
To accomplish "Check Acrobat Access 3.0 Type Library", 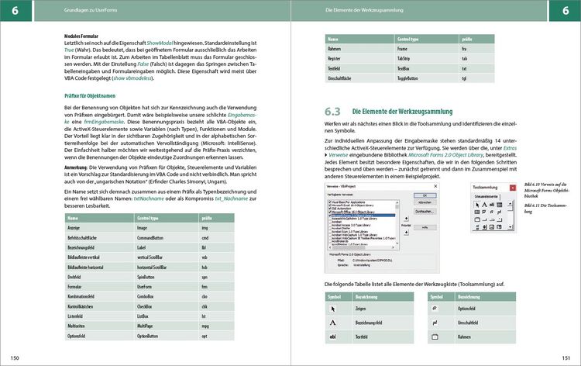I will 330,225.
